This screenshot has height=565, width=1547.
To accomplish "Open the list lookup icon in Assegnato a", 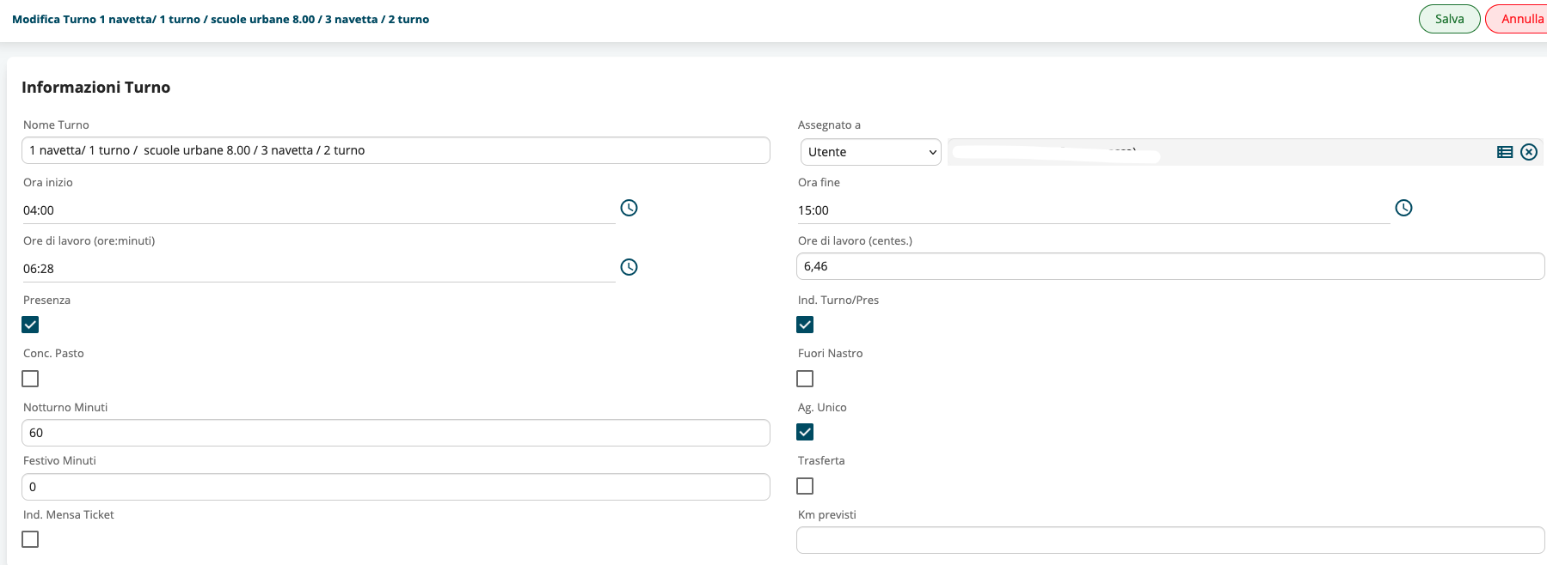I will tap(1505, 152).
